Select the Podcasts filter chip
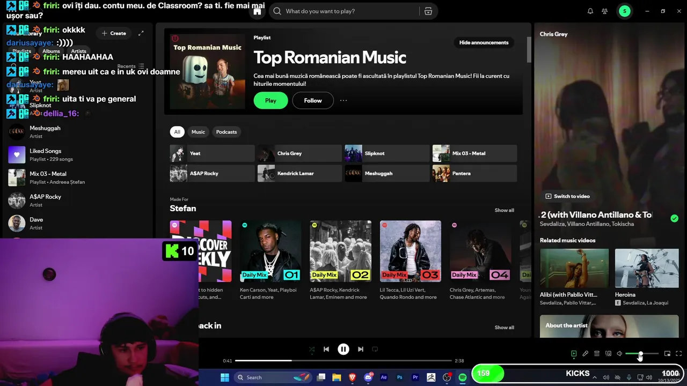This screenshot has height=386, width=687. 226,132
